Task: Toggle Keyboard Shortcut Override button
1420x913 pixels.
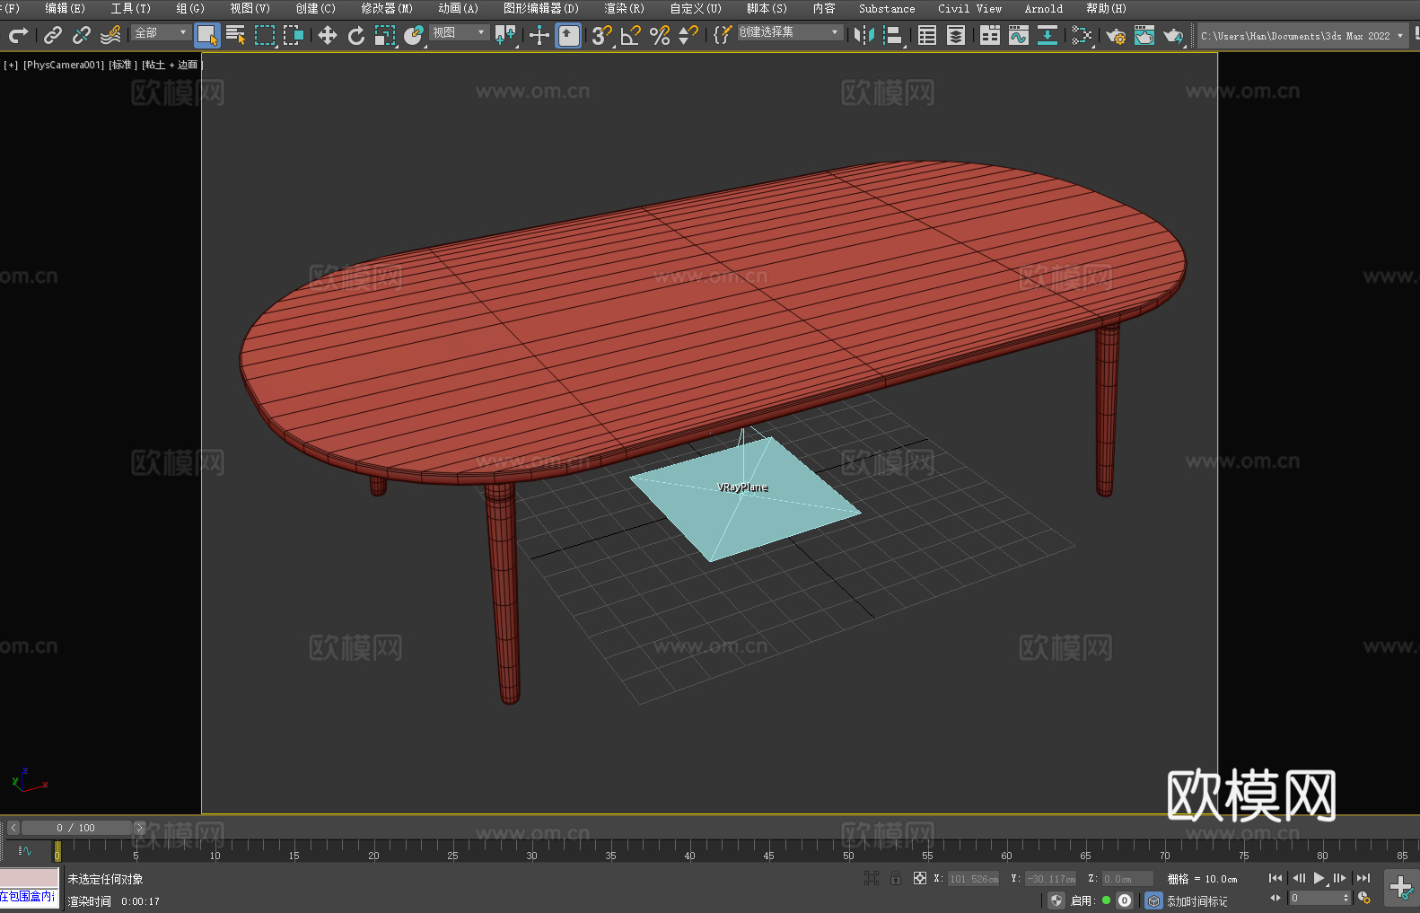Action: click(x=568, y=35)
